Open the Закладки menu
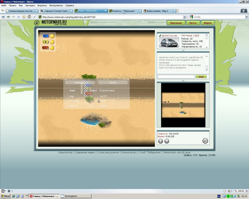 [x=30, y=5]
